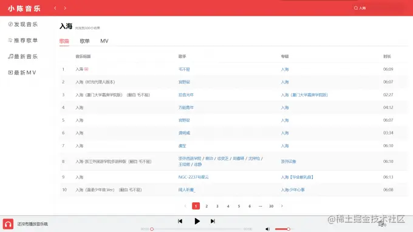Select the 温柔少年音.Ver song title
413x232 pixels.
click(x=109, y=190)
